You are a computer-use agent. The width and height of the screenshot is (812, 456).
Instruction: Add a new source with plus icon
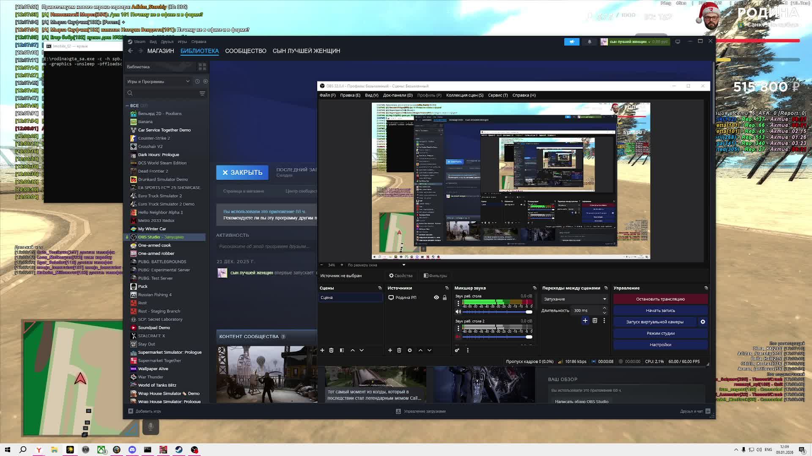point(390,350)
